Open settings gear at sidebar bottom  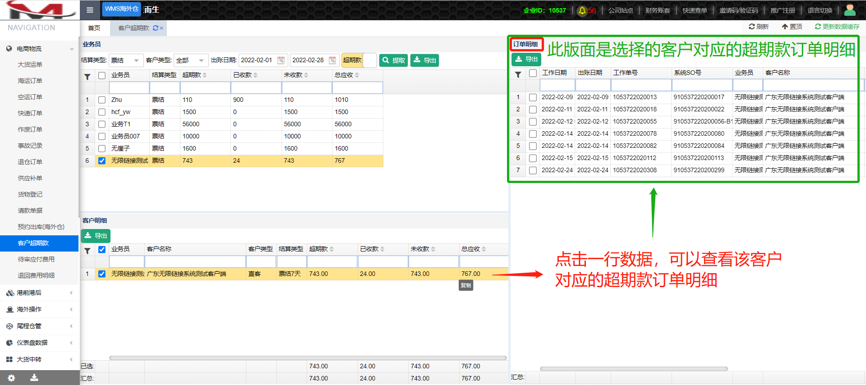click(x=11, y=378)
